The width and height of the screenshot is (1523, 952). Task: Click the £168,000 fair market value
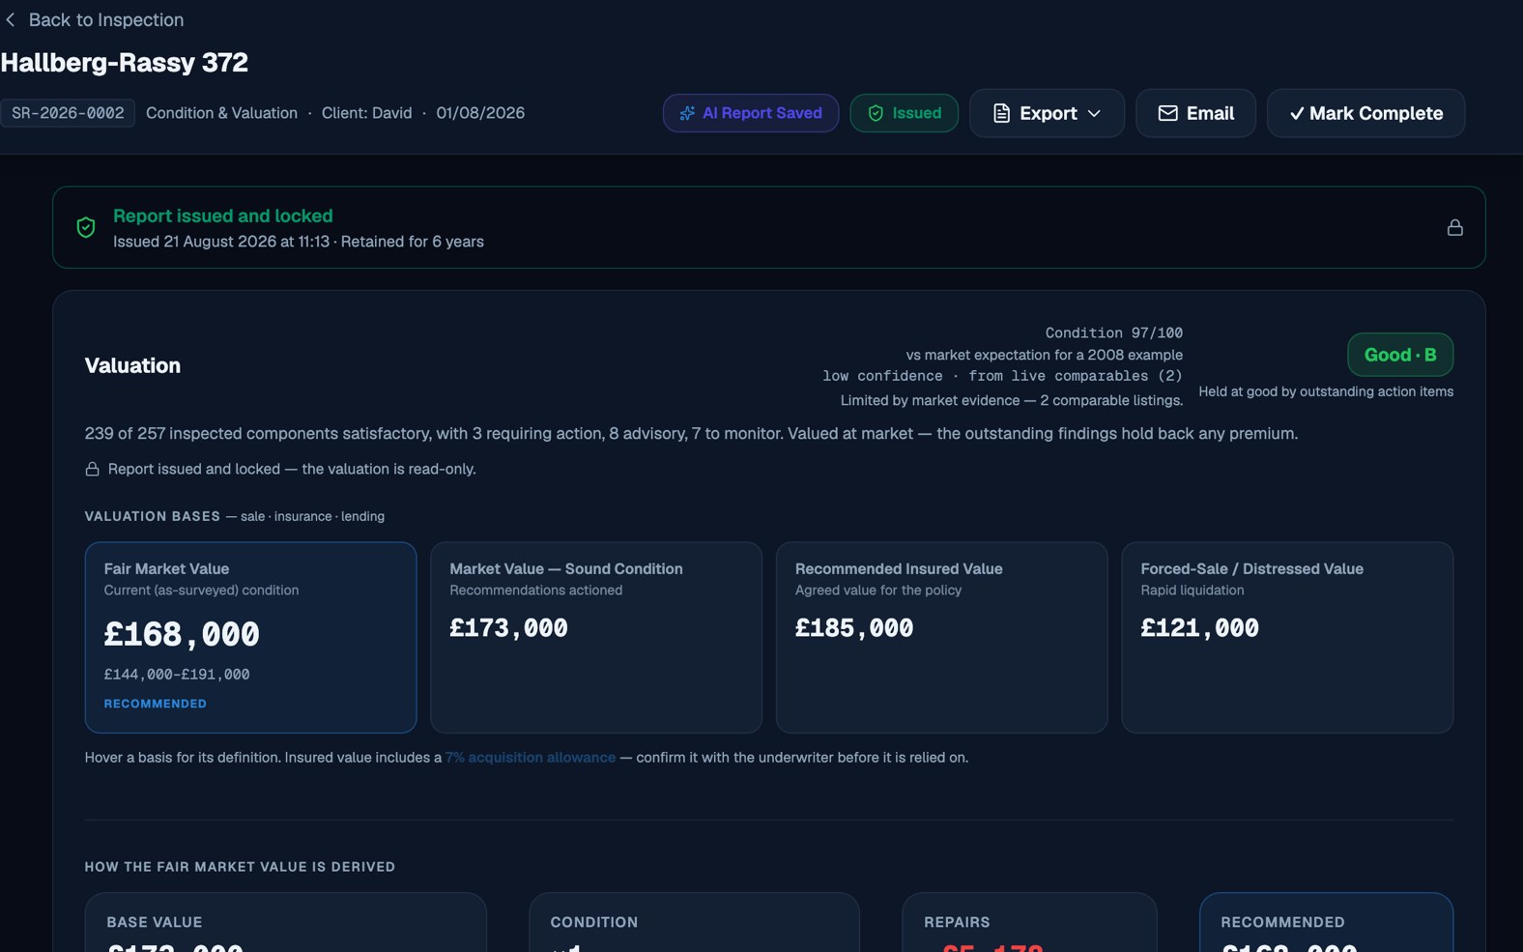(182, 634)
